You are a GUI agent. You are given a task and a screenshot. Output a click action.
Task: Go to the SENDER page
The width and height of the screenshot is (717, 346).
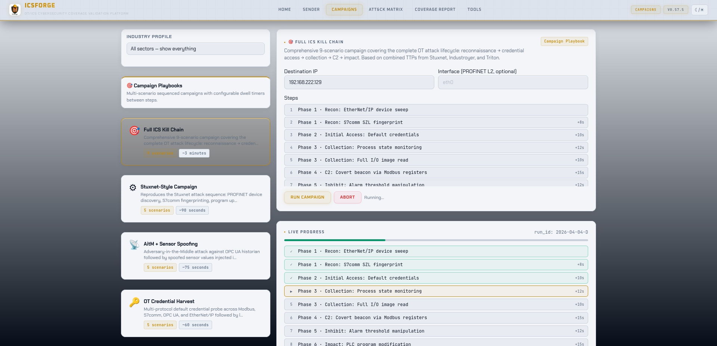311,9
